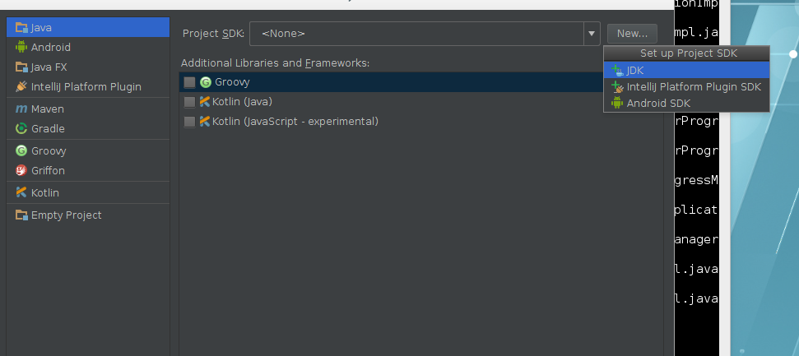Click the Kotlin (JavaScript) framework icon
This screenshot has height=356, width=799.
205,122
